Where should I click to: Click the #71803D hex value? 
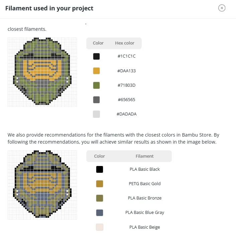coord(126,85)
